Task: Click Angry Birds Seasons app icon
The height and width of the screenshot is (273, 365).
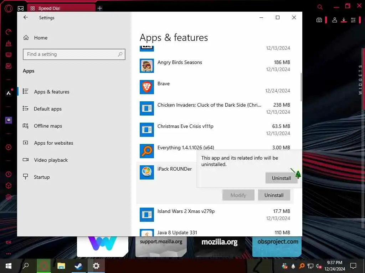Action: pos(146,66)
